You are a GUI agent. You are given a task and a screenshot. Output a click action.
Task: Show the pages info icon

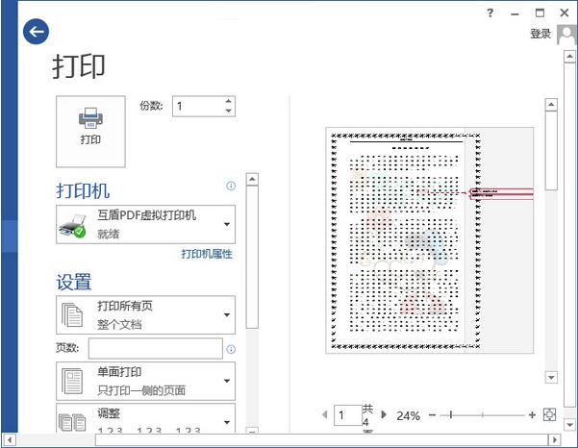coord(231,349)
